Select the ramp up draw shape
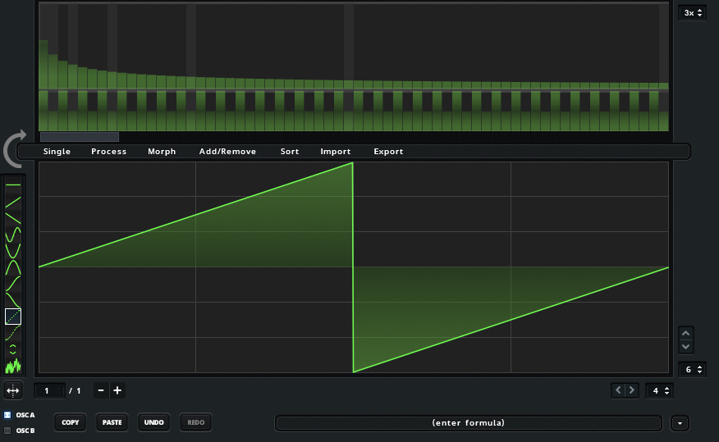The height and width of the screenshot is (442, 719). [x=13, y=202]
